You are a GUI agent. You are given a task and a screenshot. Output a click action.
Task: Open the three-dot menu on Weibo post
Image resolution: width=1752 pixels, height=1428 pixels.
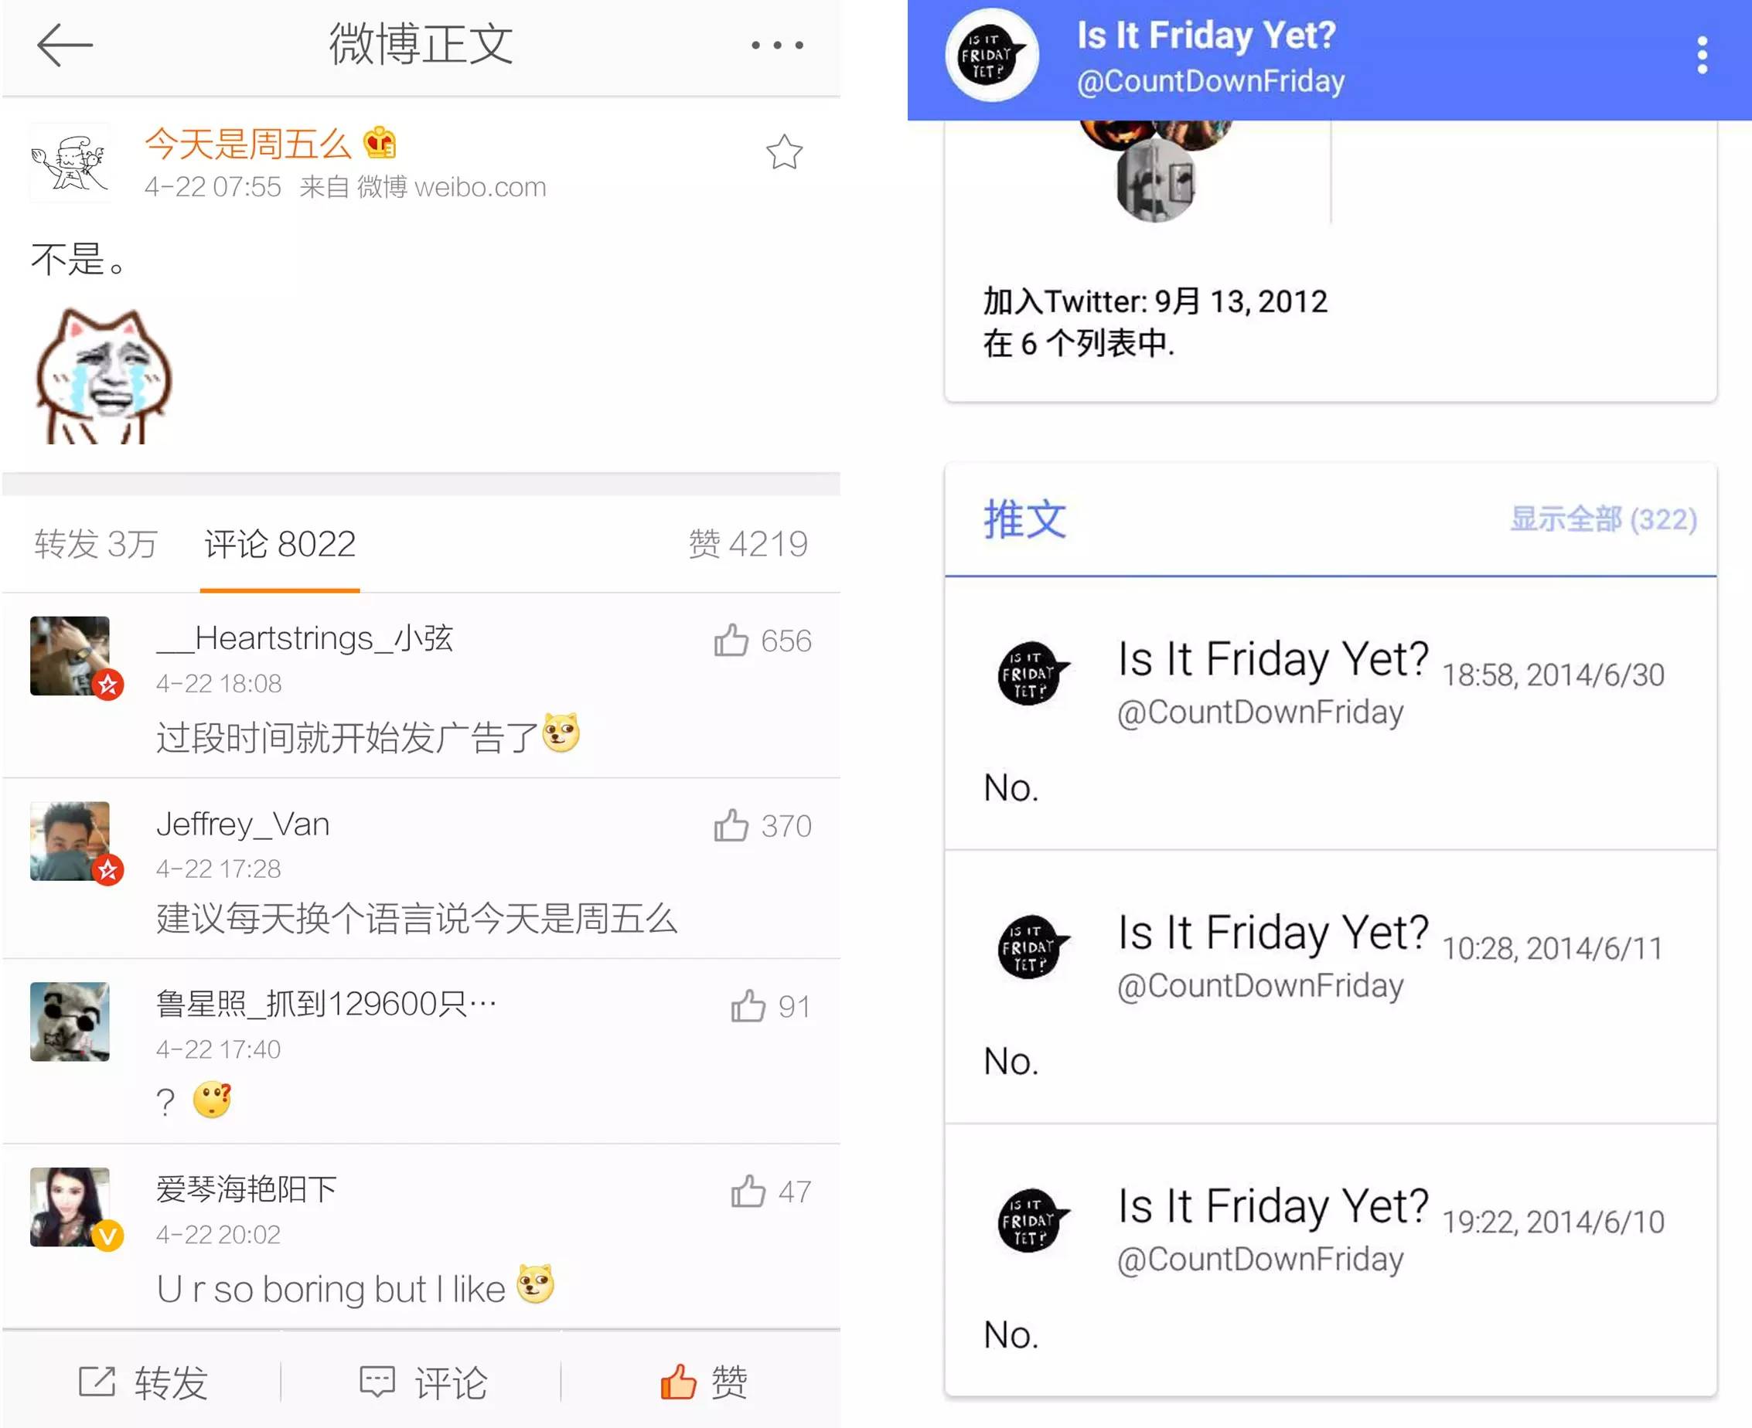(x=777, y=46)
